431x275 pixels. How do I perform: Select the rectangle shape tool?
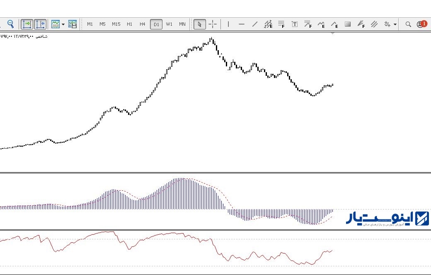[x=348, y=24]
